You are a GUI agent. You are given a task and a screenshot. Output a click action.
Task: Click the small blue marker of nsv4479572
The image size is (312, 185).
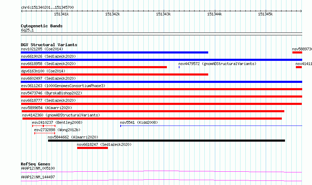(x=179, y=67)
